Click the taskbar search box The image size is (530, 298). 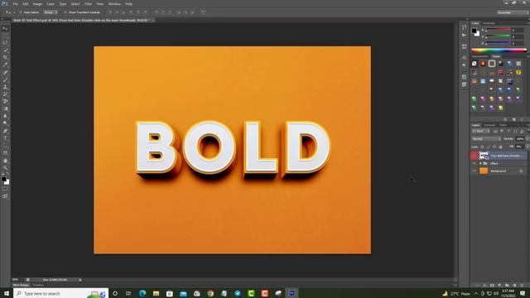click(x=60, y=293)
